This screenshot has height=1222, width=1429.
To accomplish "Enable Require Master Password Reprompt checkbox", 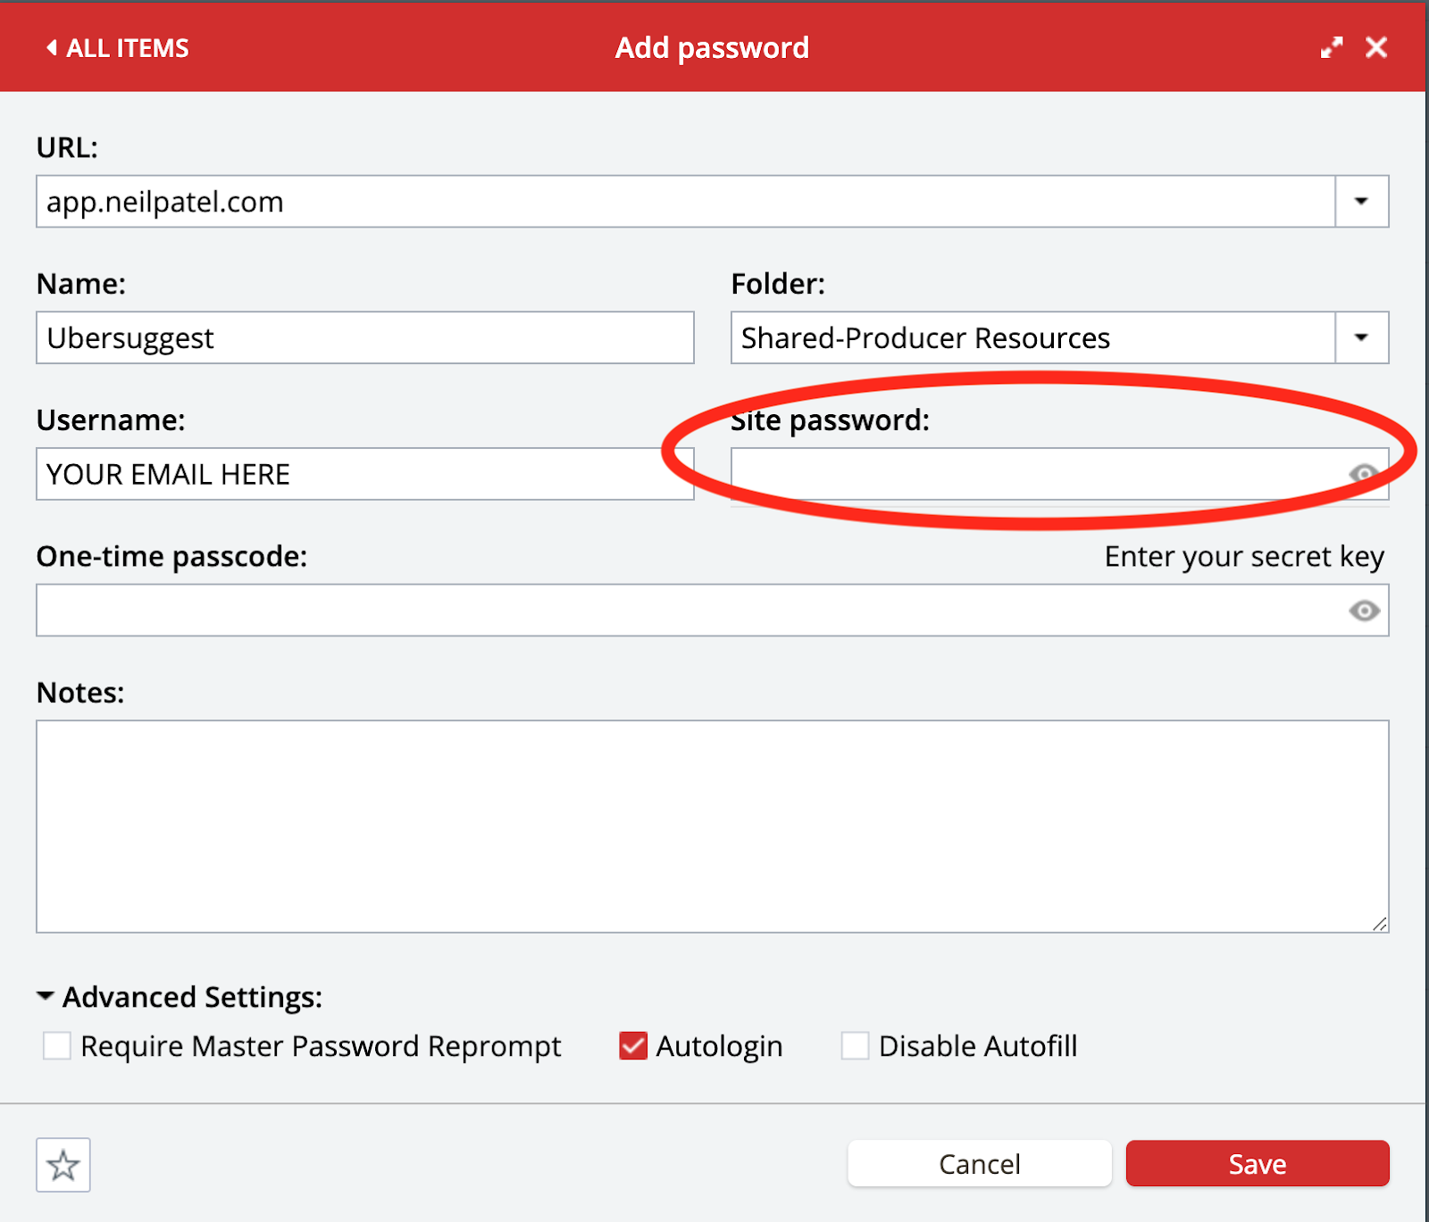I will point(57,1045).
